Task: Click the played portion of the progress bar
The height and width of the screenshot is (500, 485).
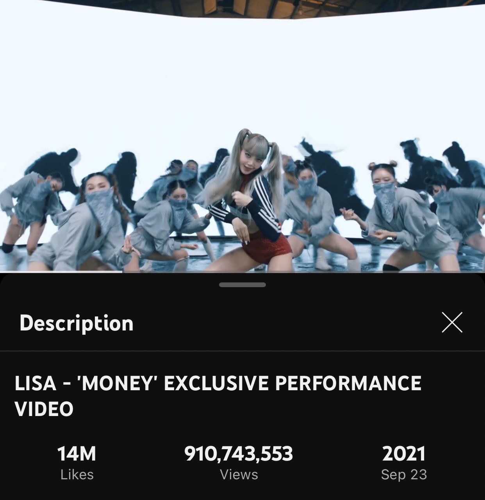Action: pyautogui.click(x=61, y=271)
